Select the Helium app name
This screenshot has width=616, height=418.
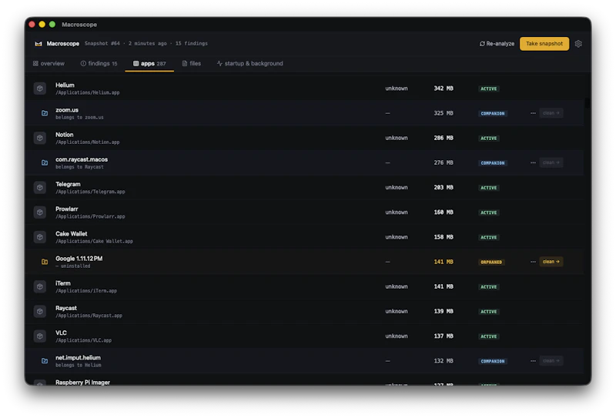tap(65, 85)
